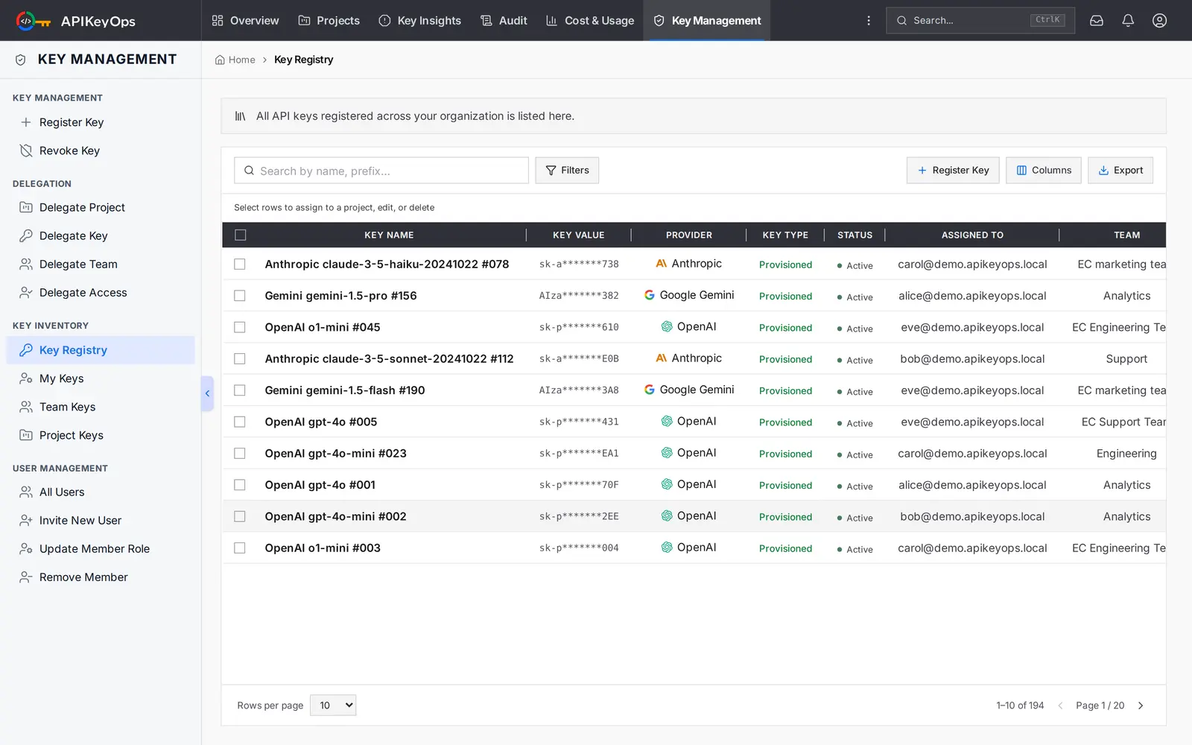
Task: Click the Anthropic logo on claude-3-5-haiku row
Action: click(x=661, y=264)
